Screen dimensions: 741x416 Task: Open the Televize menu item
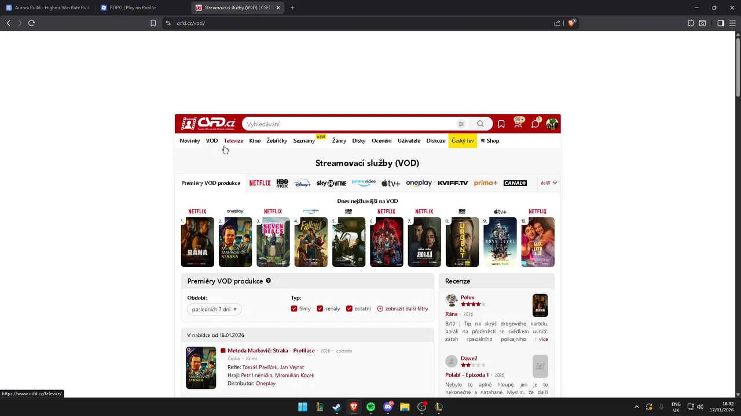pos(233,140)
